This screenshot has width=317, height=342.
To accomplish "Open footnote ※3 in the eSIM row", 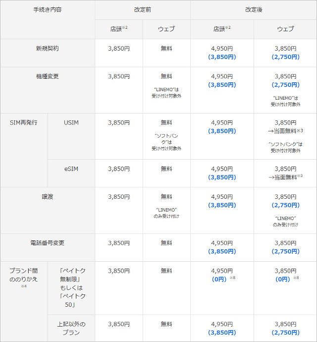I will point(300,176).
